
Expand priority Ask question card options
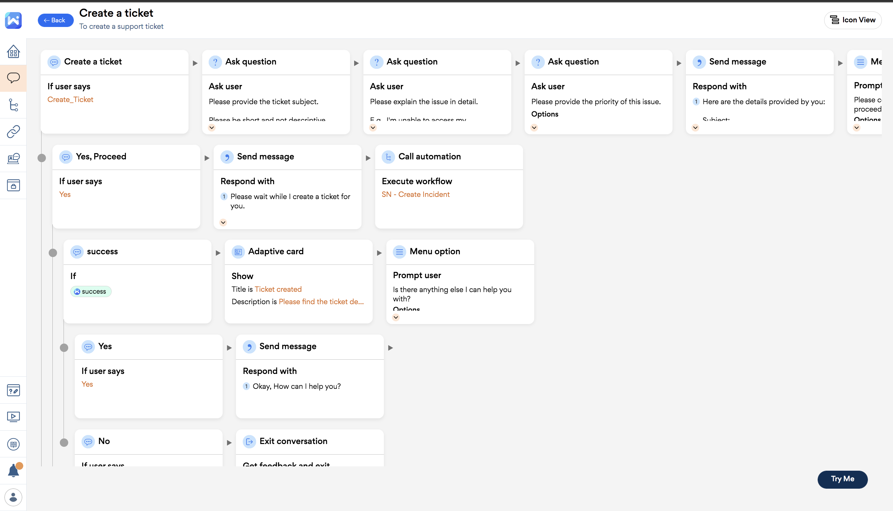[x=534, y=128]
